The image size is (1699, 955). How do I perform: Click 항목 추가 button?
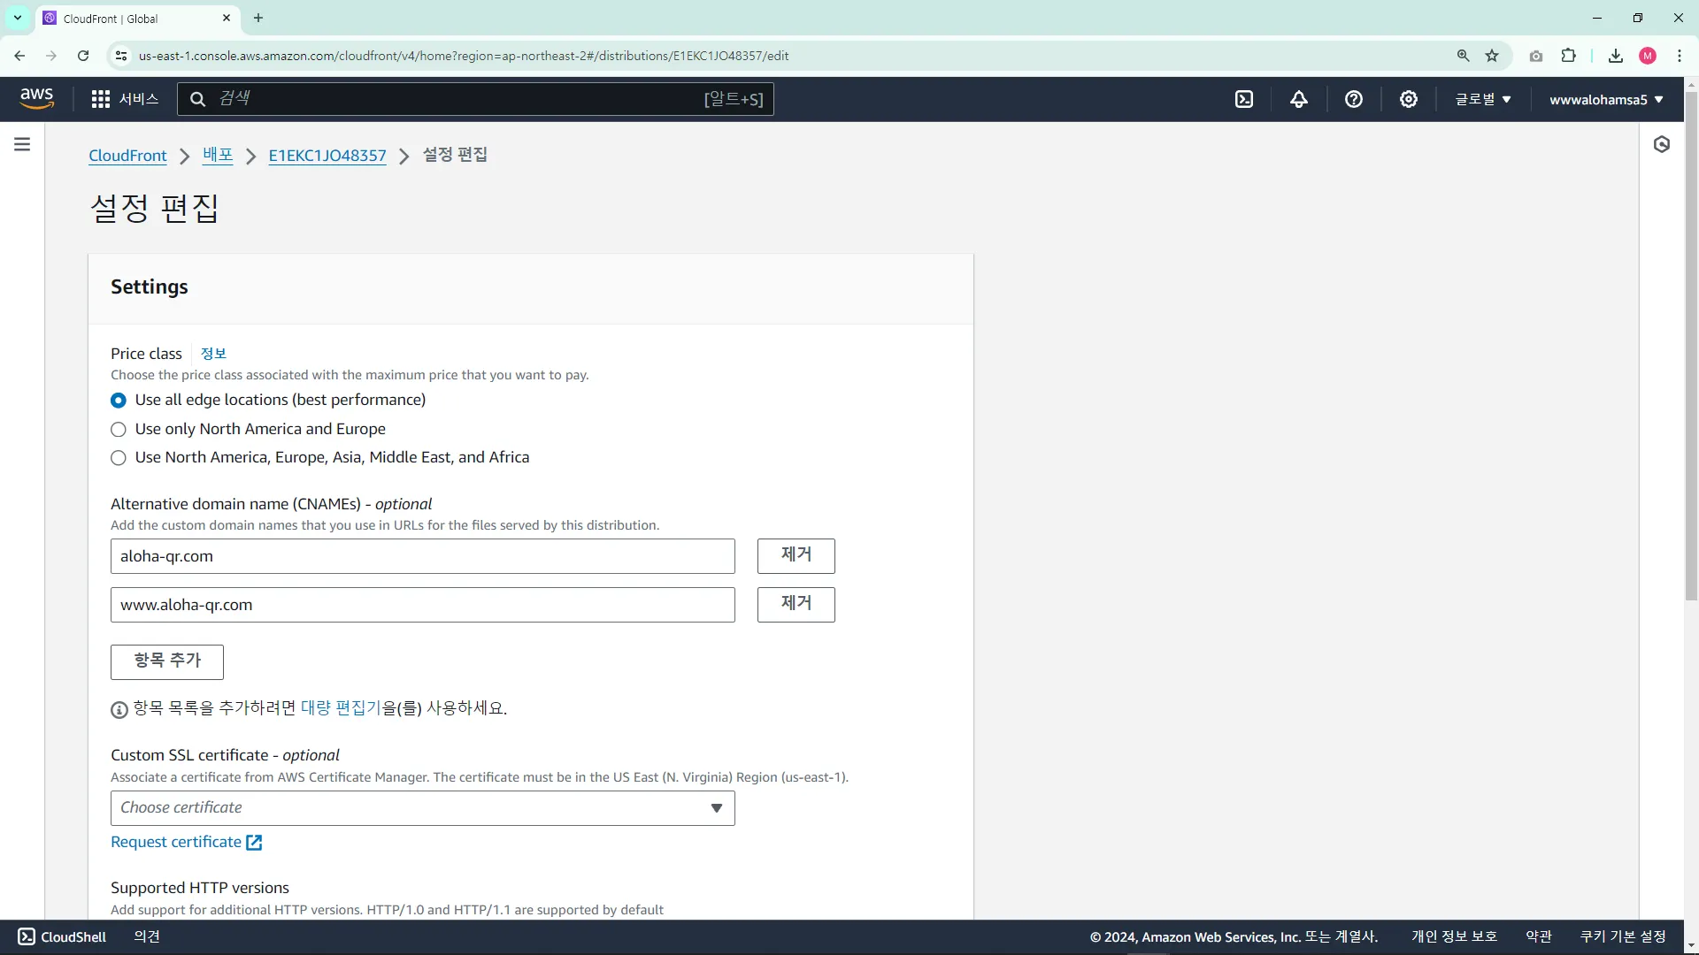click(167, 661)
